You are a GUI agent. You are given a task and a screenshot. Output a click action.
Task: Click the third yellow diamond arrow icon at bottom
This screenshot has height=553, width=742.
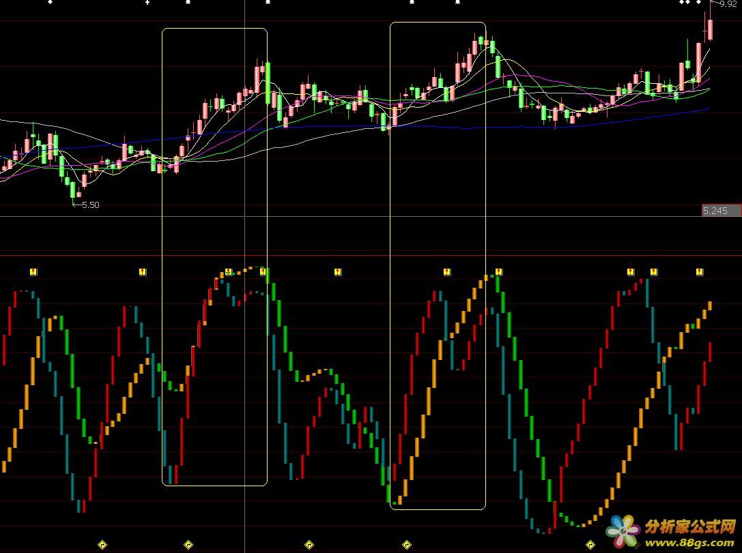(x=309, y=545)
